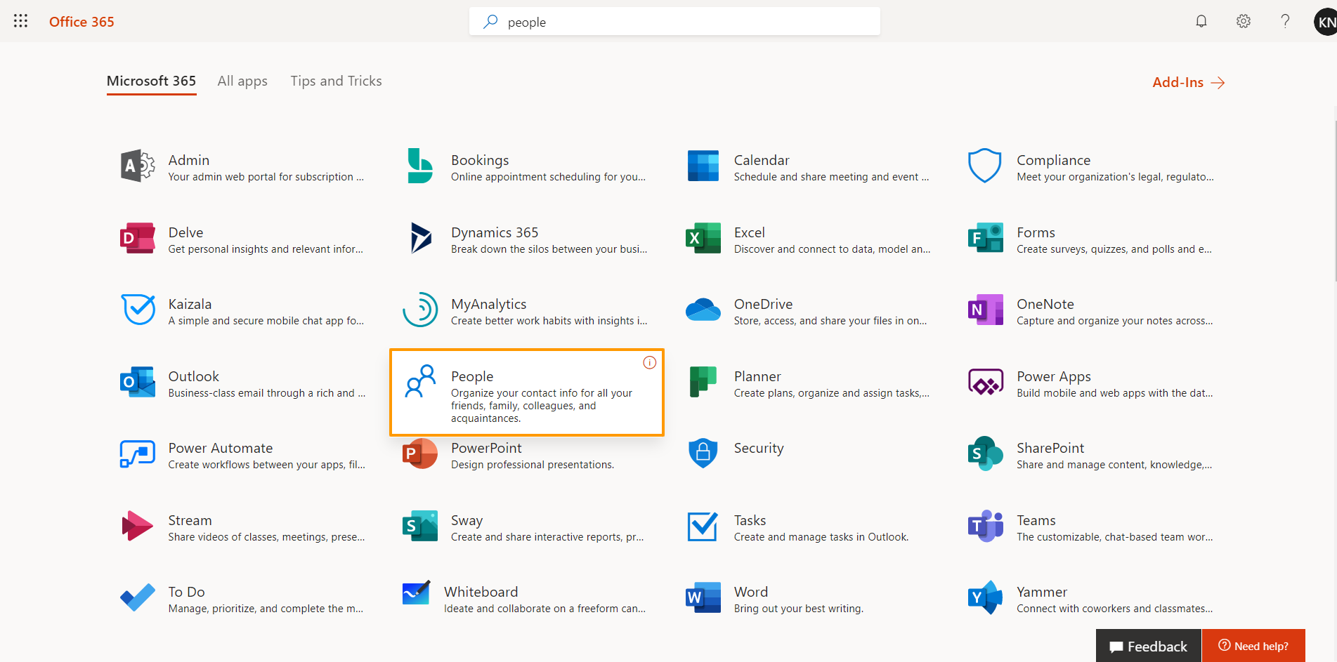1337x662 pixels.
Task: Switch to the All apps tab
Action: pos(242,81)
